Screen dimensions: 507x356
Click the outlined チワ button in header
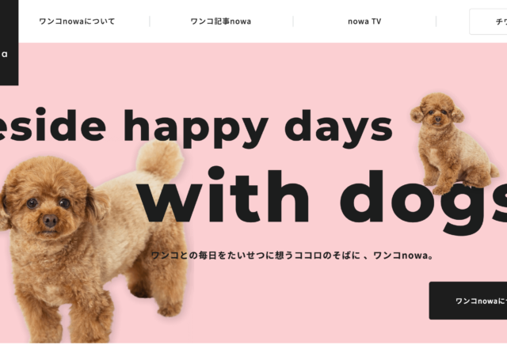[x=488, y=21]
